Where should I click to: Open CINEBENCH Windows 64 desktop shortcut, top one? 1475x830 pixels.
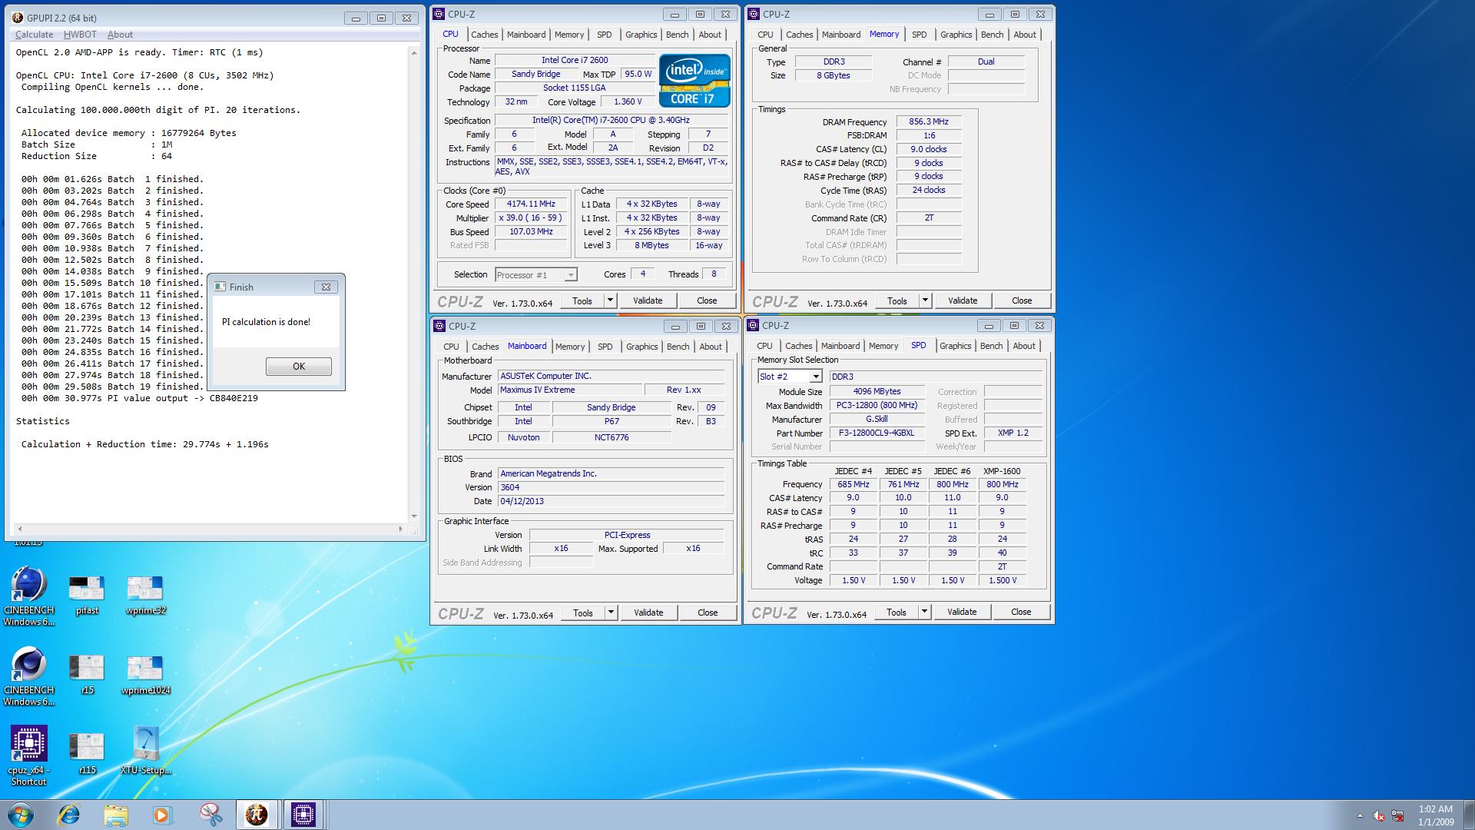point(29,596)
